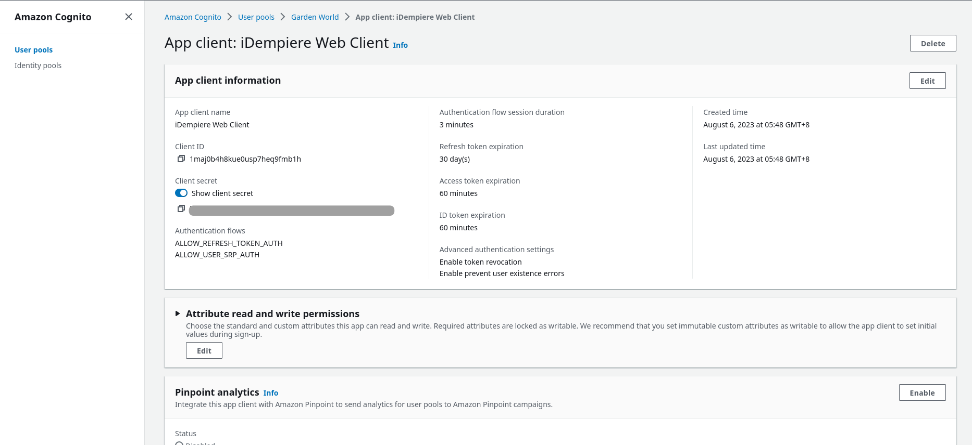Viewport: 972px width, 445px height.
Task: Expand Attribute read and write permissions section
Action: (178, 313)
